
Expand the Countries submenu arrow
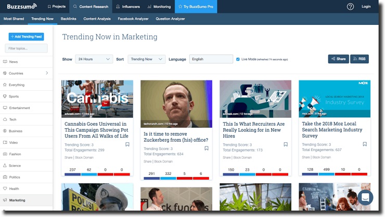[47, 73]
